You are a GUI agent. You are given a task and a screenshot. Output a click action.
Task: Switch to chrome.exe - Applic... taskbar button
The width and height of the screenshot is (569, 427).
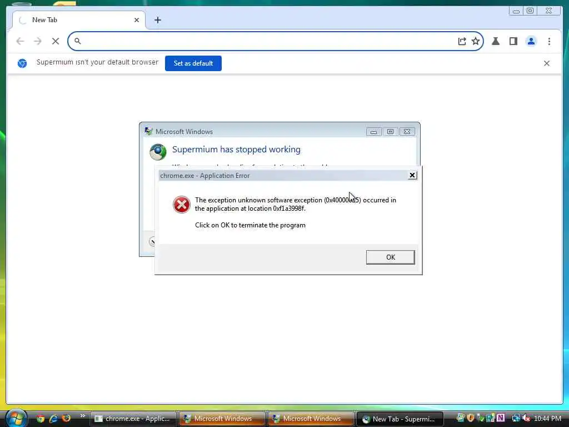pos(133,419)
